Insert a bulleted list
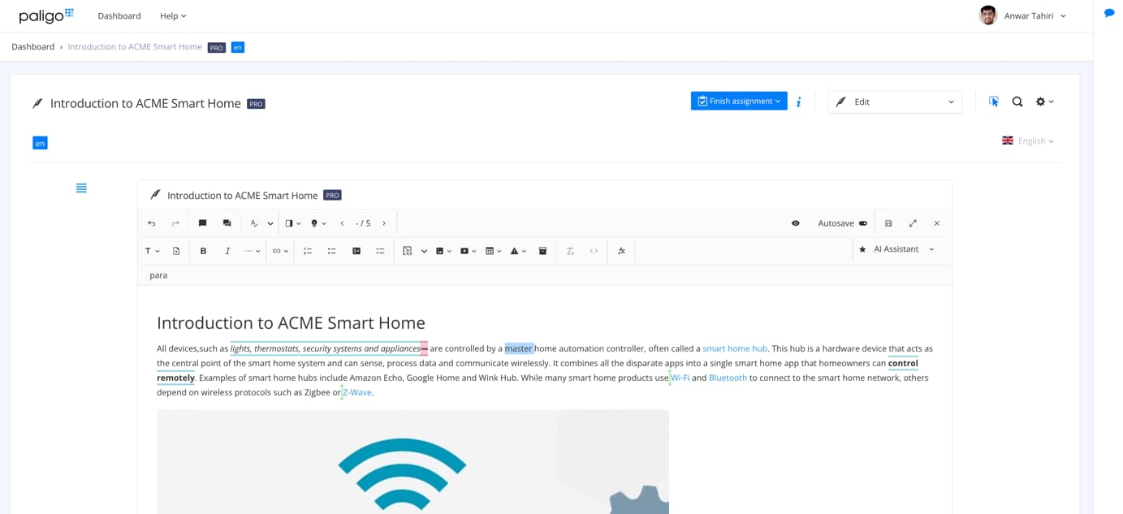Viewport: 1123px width, 514px height. tap(331, 251)
